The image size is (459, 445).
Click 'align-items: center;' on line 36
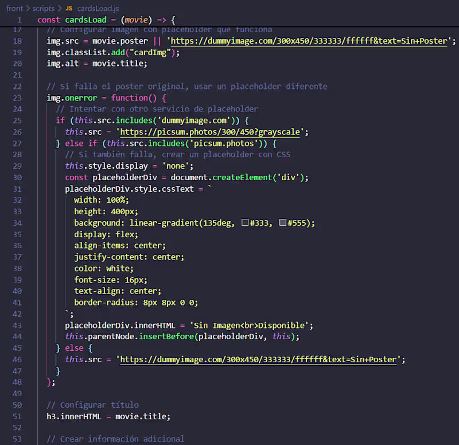click(x=120, y=246)
